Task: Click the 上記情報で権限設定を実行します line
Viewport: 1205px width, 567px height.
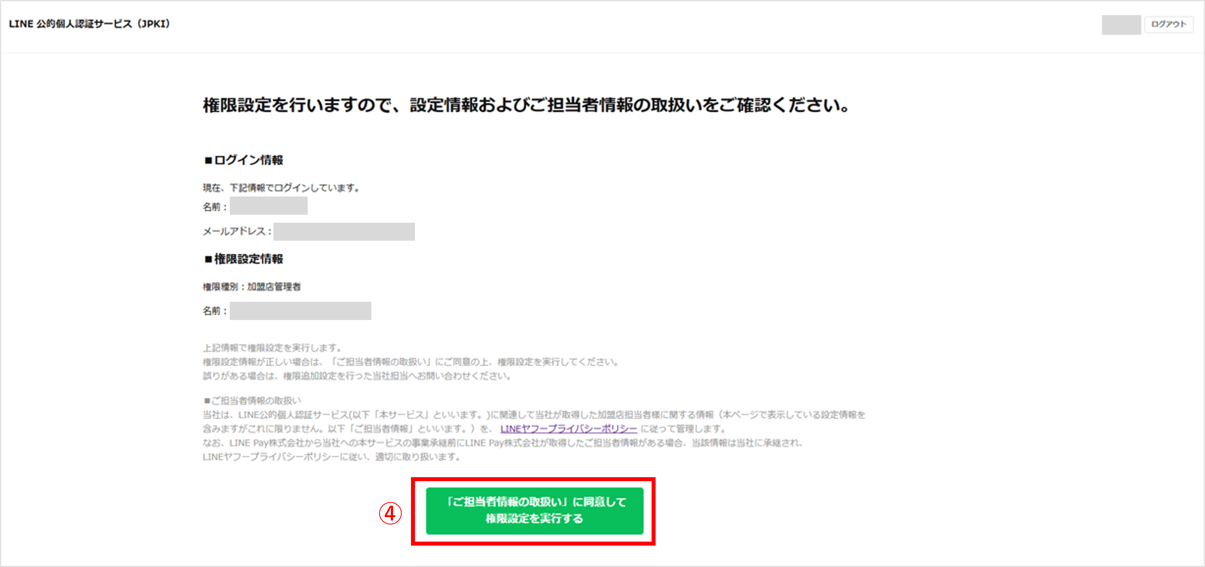Action: tap(272, 348)
